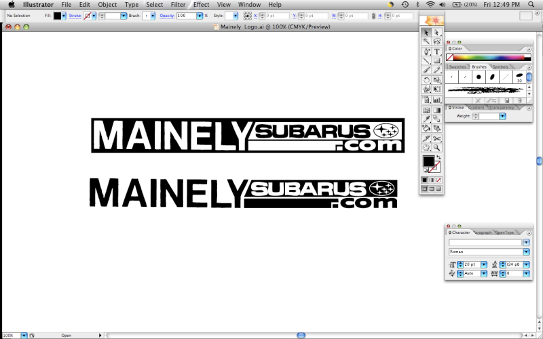Switch to Full Screen Mode with menu bar

tap(432, 189)
